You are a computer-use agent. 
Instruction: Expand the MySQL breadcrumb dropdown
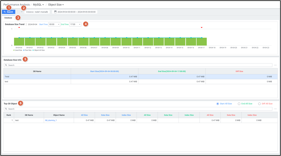coord(38,5)
